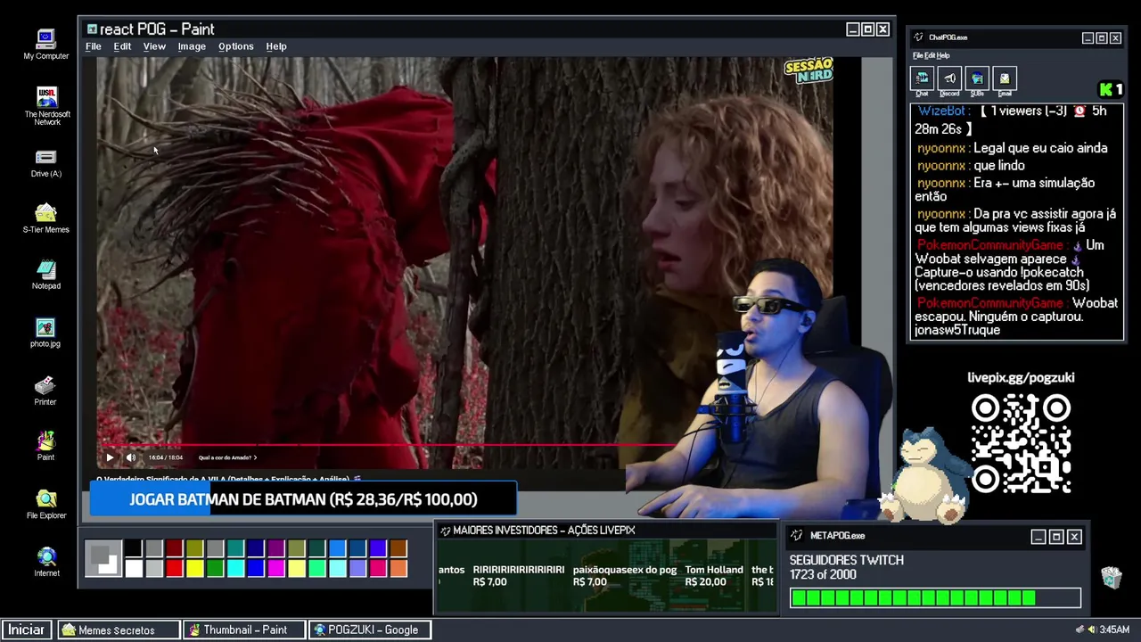Click the ChatPOG.exe title bar icon

919,37
